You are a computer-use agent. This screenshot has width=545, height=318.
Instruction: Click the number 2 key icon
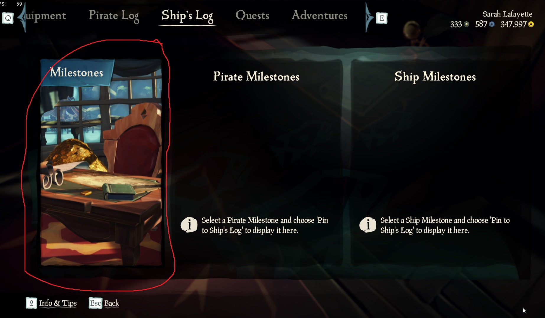(31, 303)
